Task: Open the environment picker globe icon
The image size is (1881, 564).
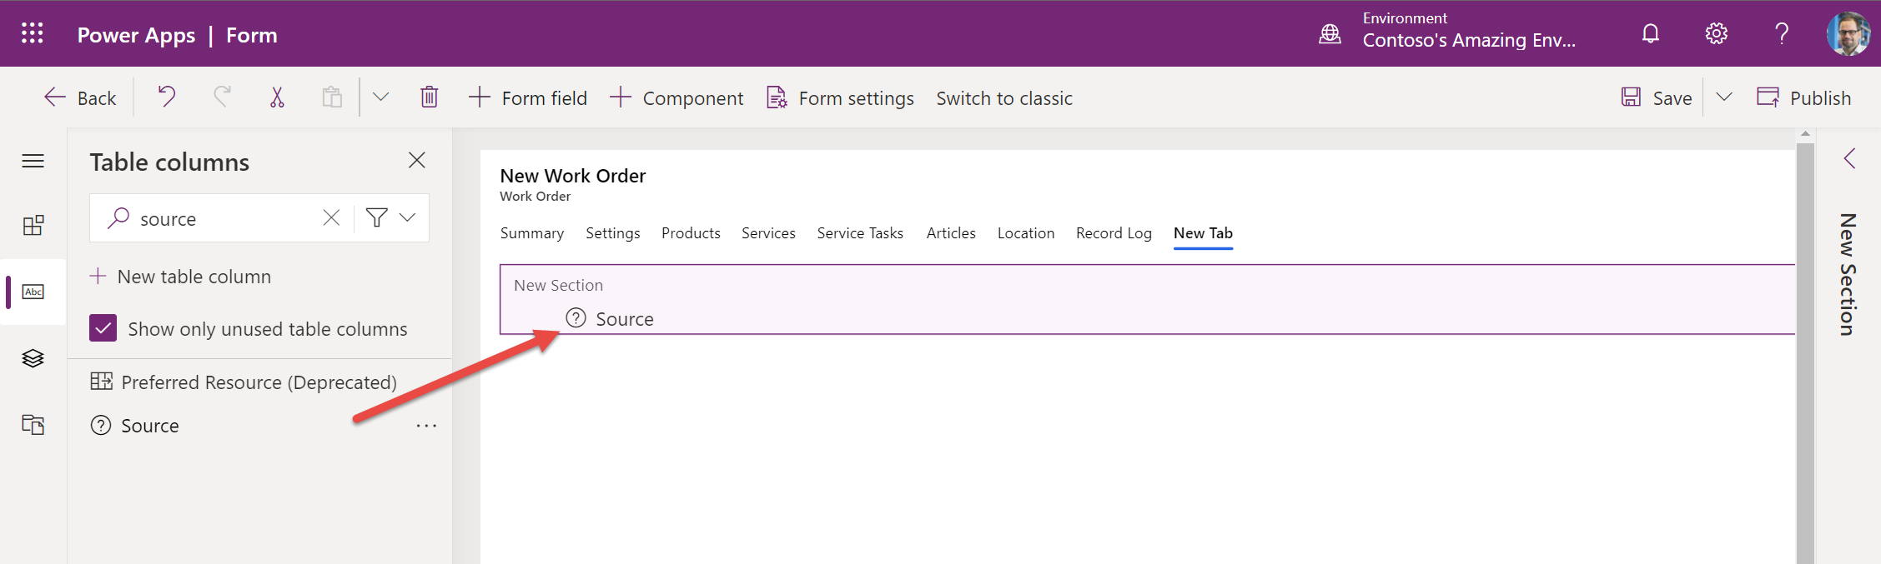Action: (x=1330, y=34)
